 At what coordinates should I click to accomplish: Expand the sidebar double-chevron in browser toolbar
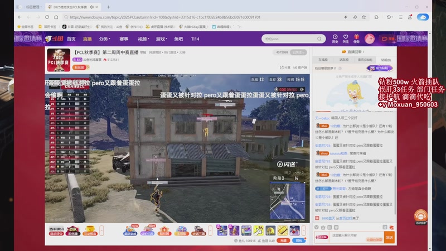(19, 17)
